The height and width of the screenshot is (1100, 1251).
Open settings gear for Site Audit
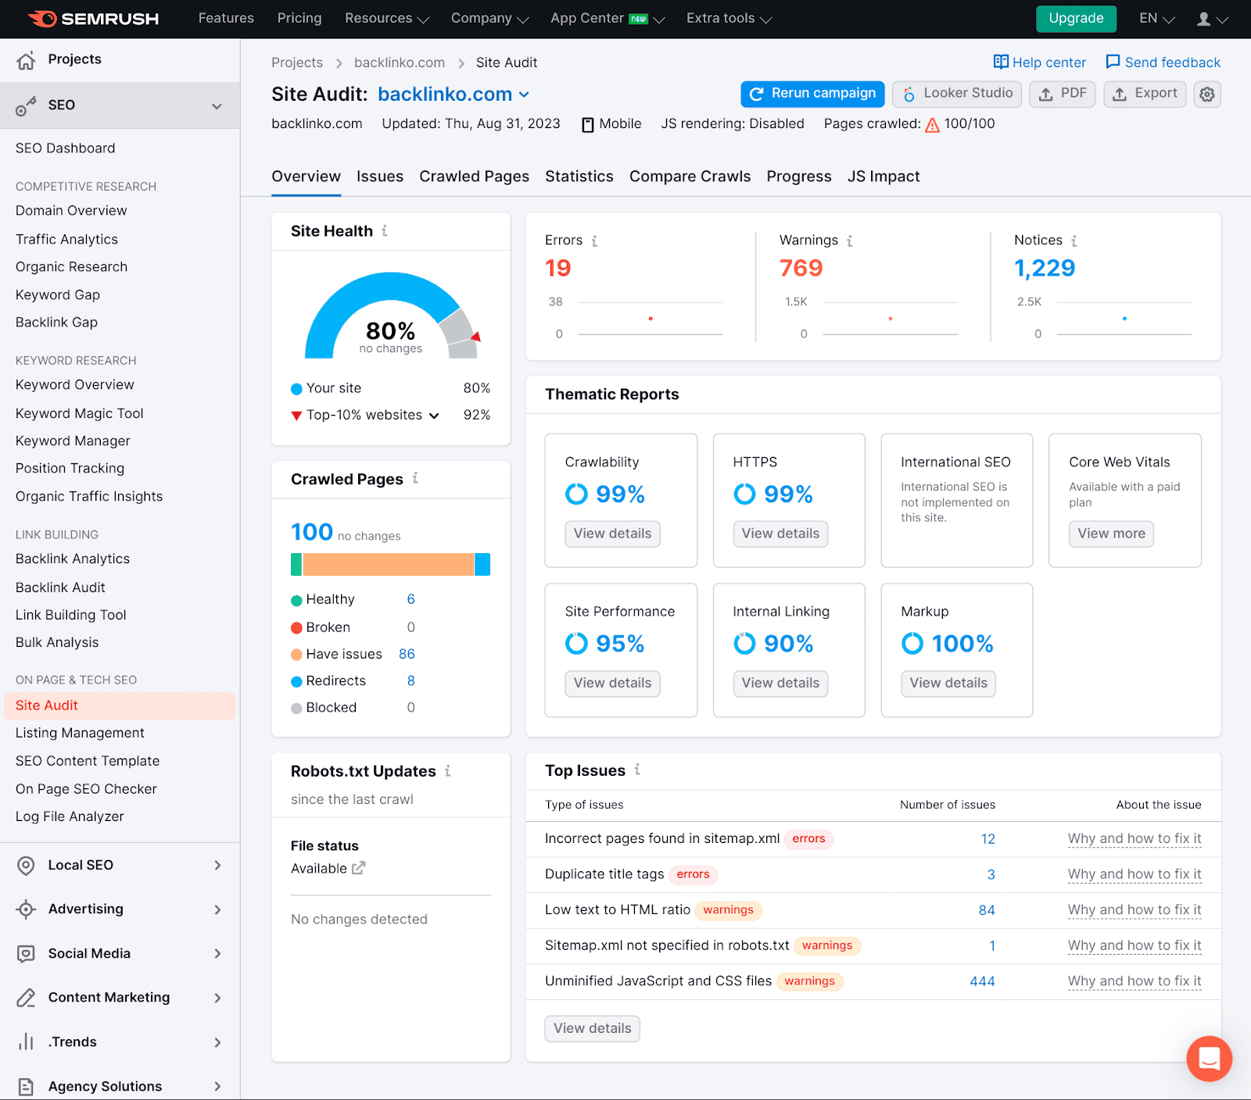pyautogui.click(x=1207, y=95)
